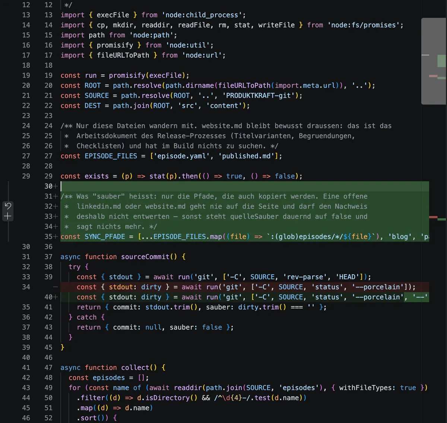The image size is (447, 423).
Task: Click the 'episode.yaml' string literal
Action: pos(182,156)
